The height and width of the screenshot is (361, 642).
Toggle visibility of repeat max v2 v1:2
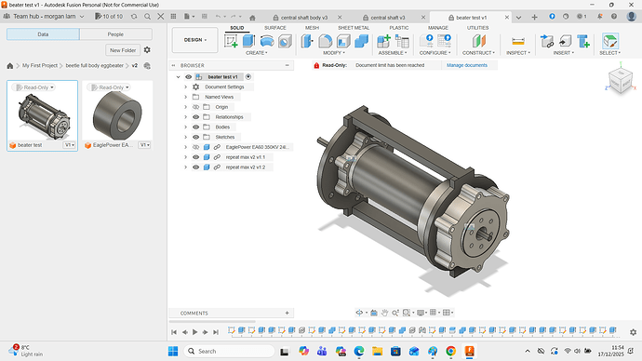click(195, 167)
